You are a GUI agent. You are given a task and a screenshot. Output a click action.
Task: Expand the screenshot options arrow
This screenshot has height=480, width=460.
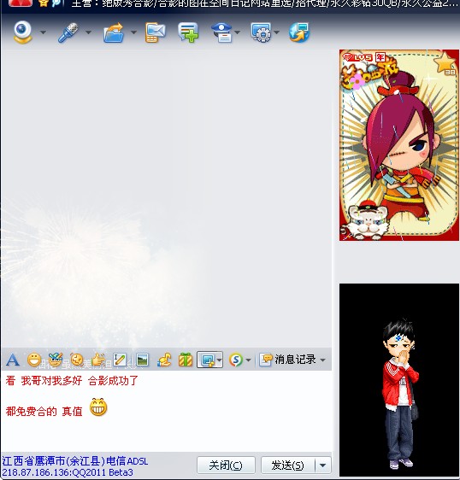coord(220,360)
